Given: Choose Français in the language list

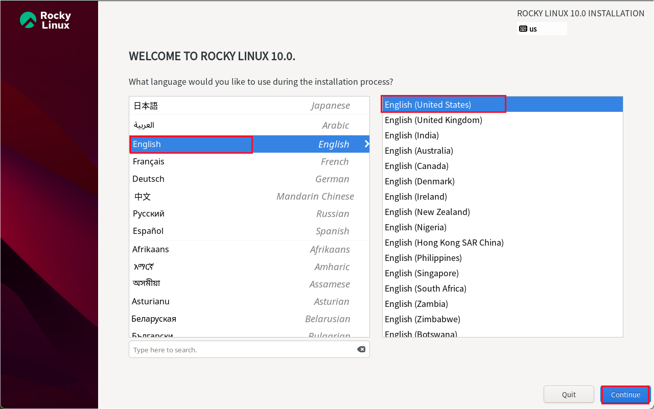Looking at the screenshot, I should click(249, 161).
